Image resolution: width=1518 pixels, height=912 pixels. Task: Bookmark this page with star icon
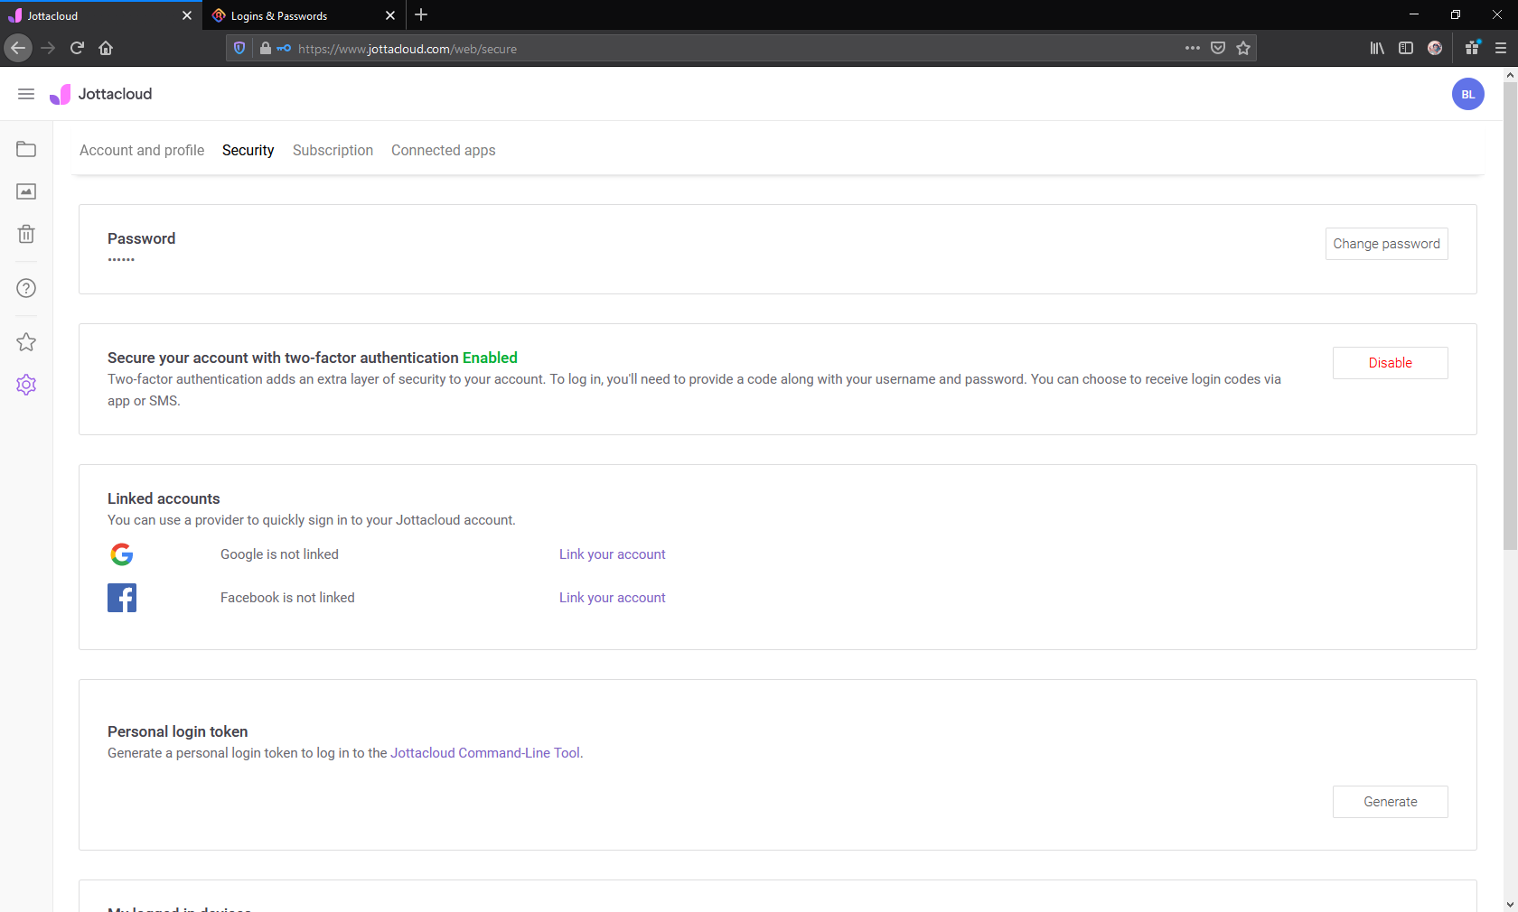(x=1243, y=48)
